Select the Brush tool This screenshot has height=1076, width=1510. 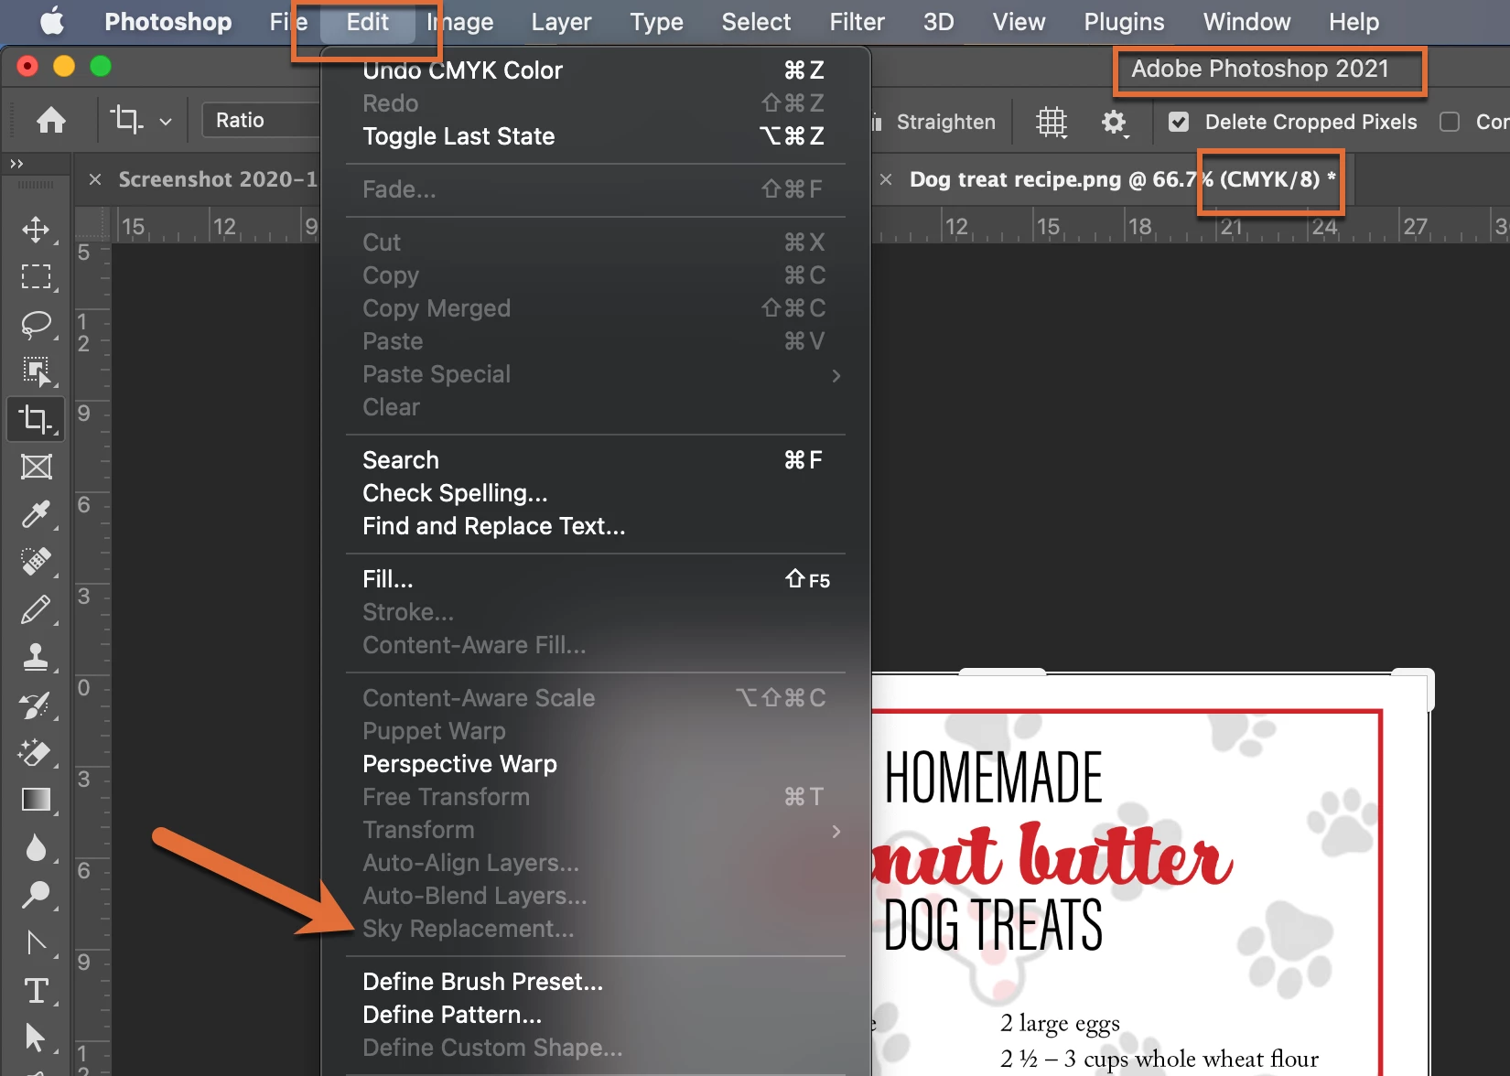pyautogui.click(x=36, y=609)
